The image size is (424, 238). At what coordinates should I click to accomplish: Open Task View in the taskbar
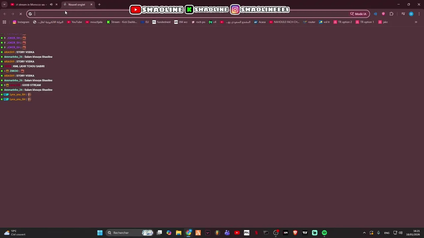pyautogui.click(x=159, y=233)
